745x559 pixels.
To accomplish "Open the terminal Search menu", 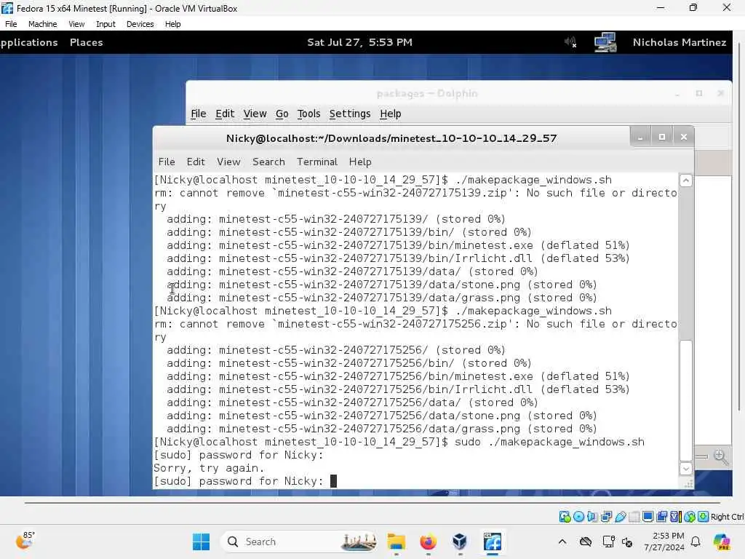I will pos(269,162).
